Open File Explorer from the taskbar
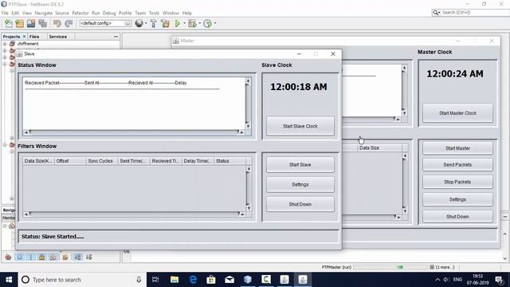Image resolution: width=510 pixels, height=287 pixels. (175, 280)
